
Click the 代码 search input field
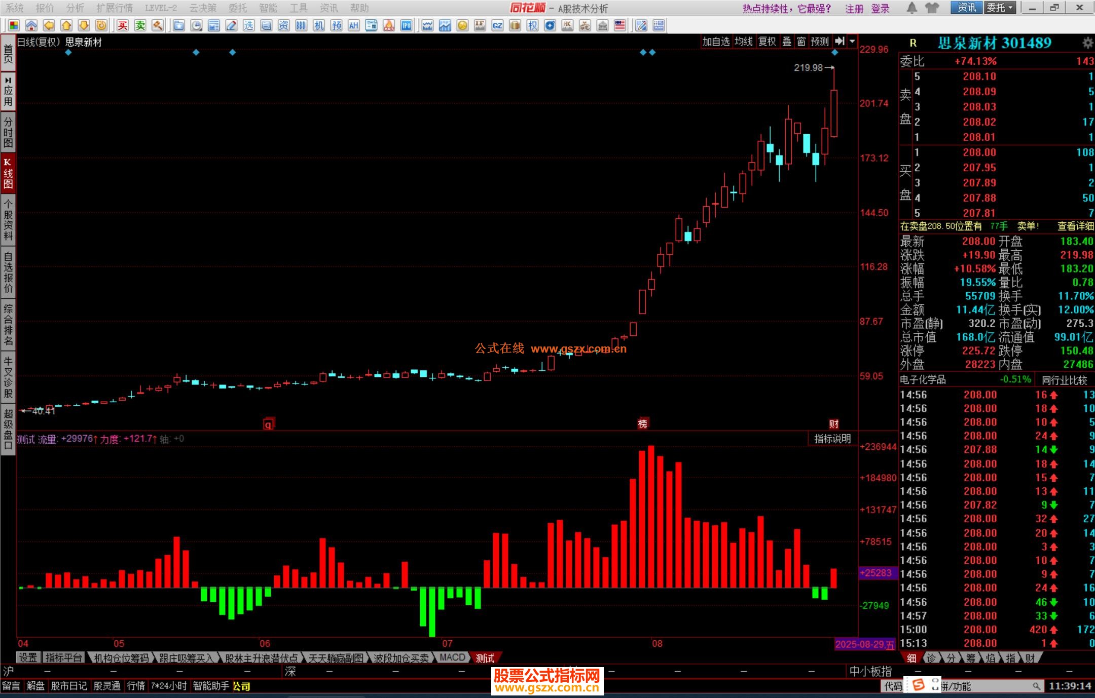[x=989, y=686]
